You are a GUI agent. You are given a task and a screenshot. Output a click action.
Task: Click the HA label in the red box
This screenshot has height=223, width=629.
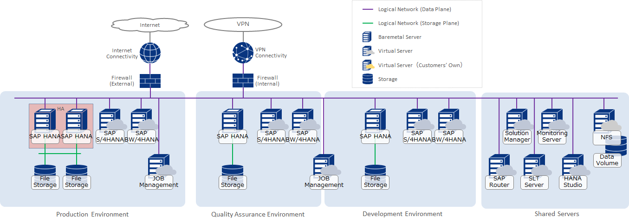tap(61, 109)
